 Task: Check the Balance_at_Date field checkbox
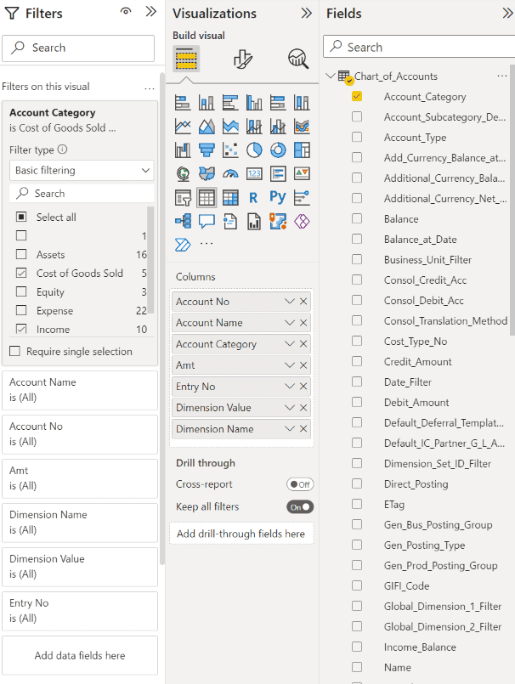click(357, 239)
